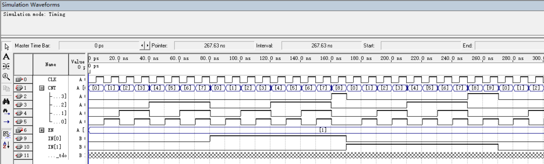Click the grayed Copy icon in the toolbar
544x164 pixels.
click(x=6, y=88)
